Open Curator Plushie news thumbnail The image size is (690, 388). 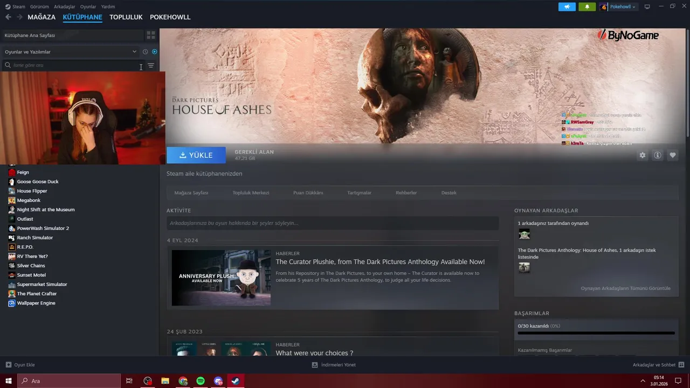click(x=221, y=278)
